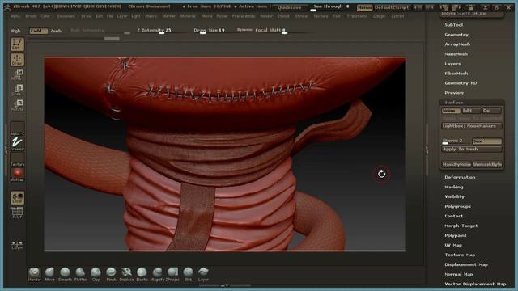Viewport: 518px width, 291px height.
Task: Click the Scale transform icon
Action: tap(17, 90)
